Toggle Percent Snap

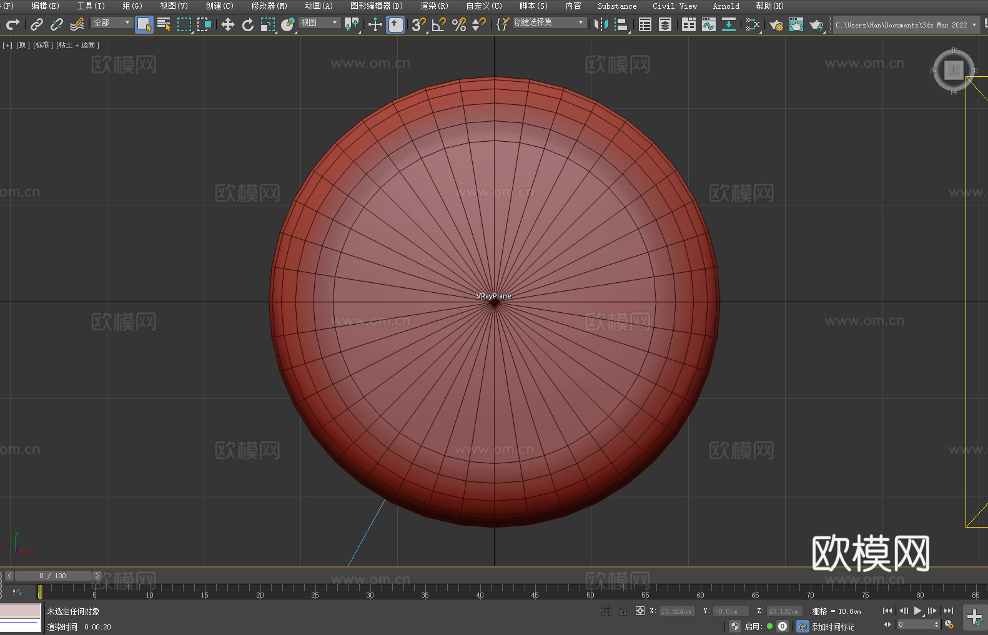point(459,24)
